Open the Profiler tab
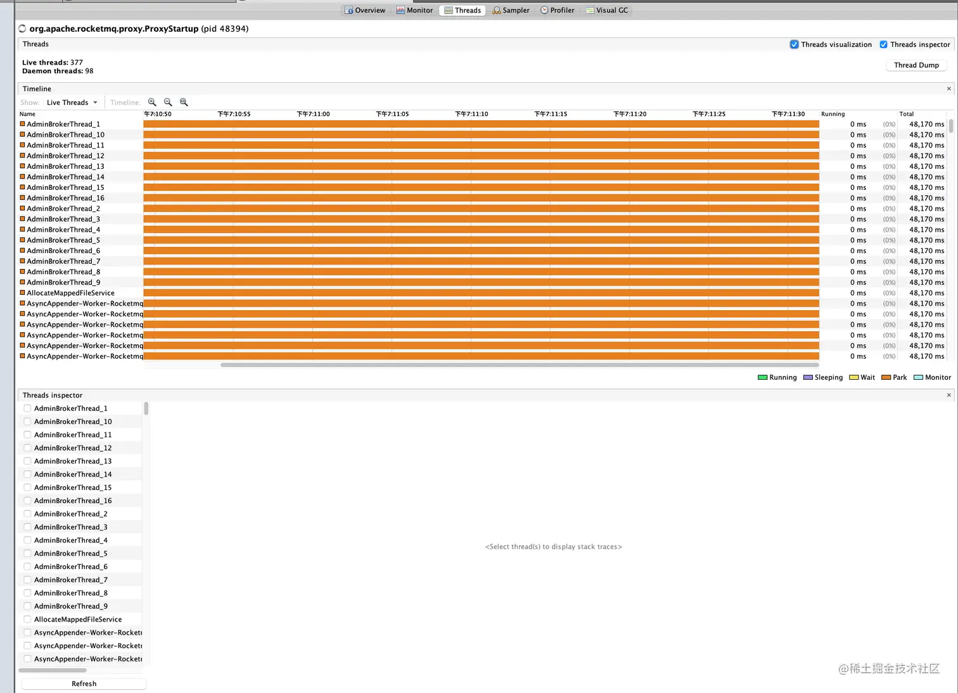The width and height of the screenshot is (958, 693). click(x=558, y=10)
